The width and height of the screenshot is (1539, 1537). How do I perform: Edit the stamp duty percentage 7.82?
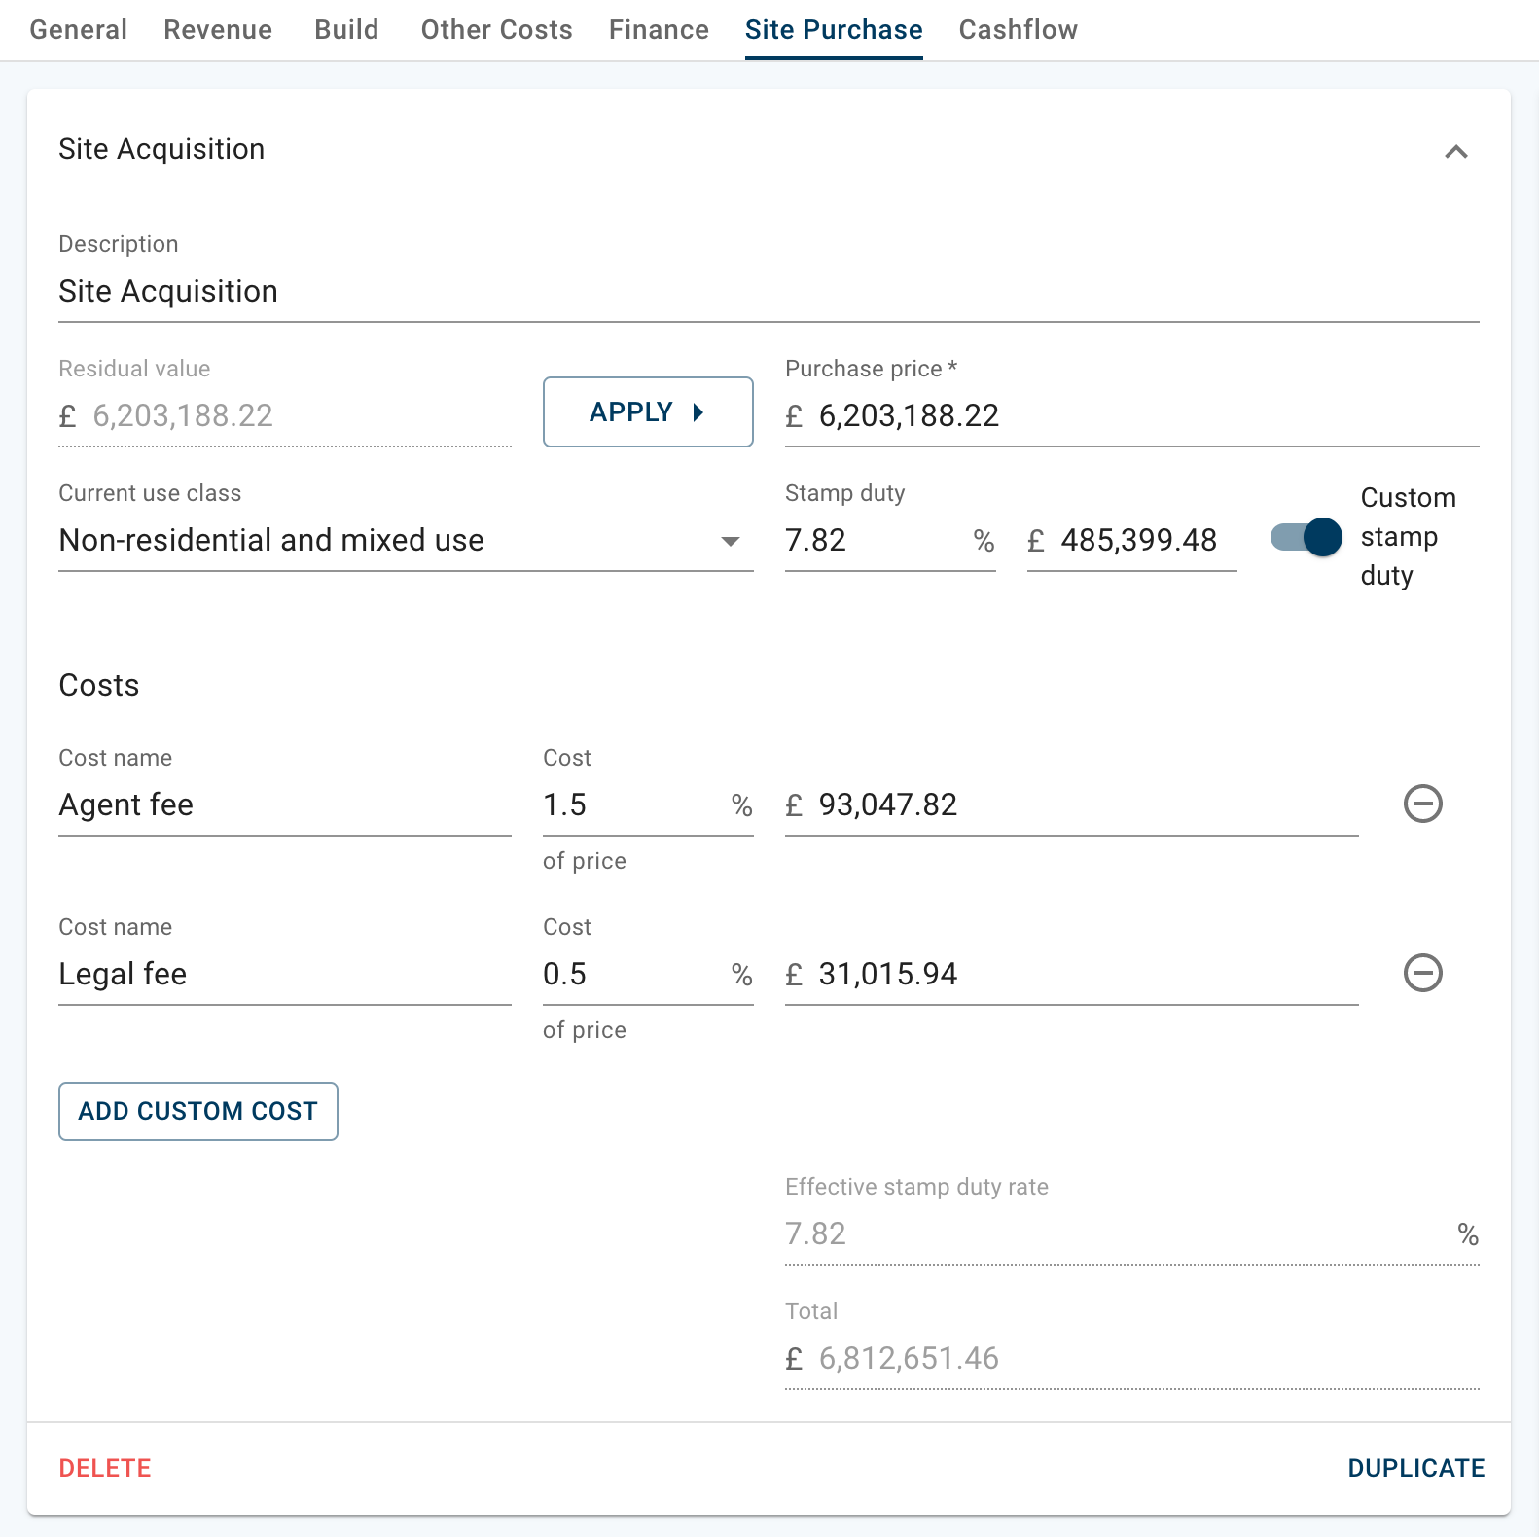point(890,540)
